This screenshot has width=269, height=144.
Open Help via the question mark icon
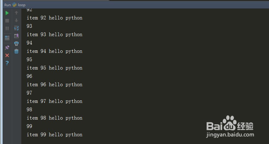7,63
